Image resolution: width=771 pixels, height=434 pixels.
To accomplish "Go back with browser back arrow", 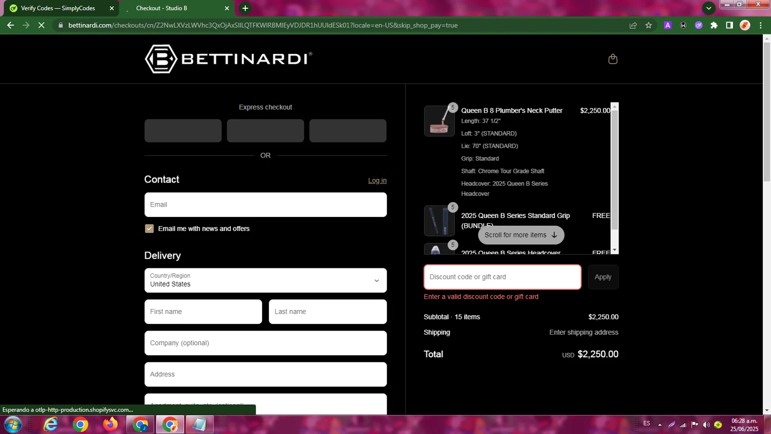I will (x=10, y=25).
